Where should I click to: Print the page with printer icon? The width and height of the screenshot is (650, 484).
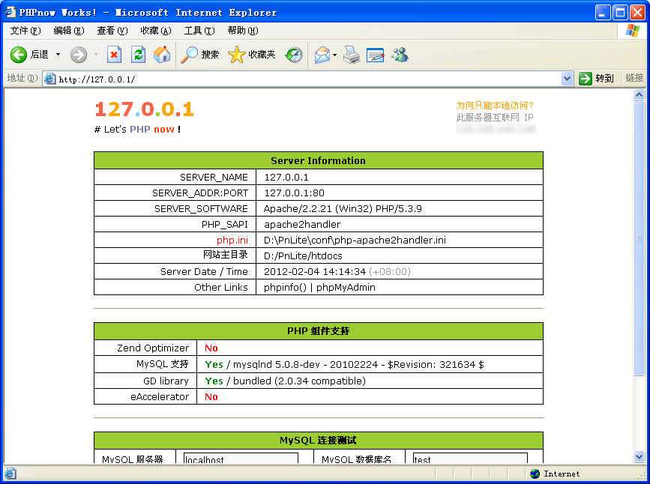pyautogui.click(x=352, y=55)
